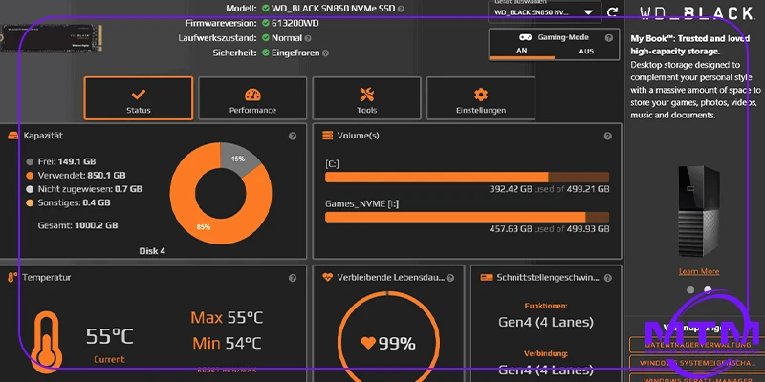Click the Sonstiges legend dot
Screen dimensions: 765x382
[30, 202]
